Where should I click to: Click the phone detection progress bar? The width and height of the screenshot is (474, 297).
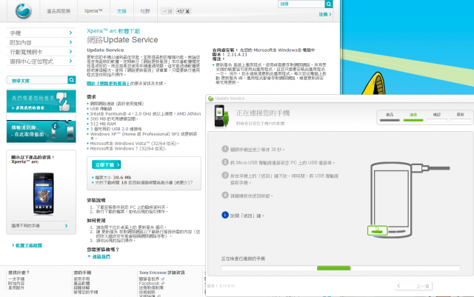coord(341,268)
